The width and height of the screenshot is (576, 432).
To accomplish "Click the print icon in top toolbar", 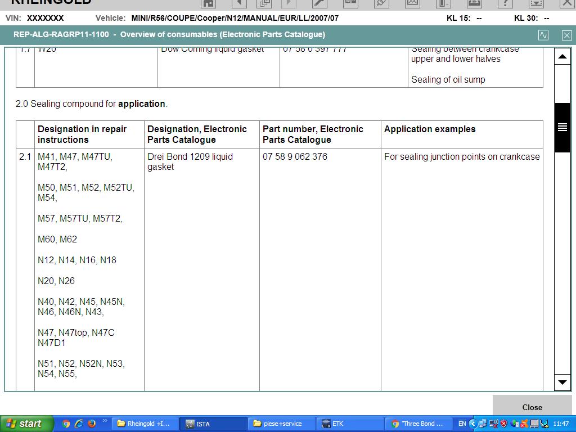I will (474, 3).
